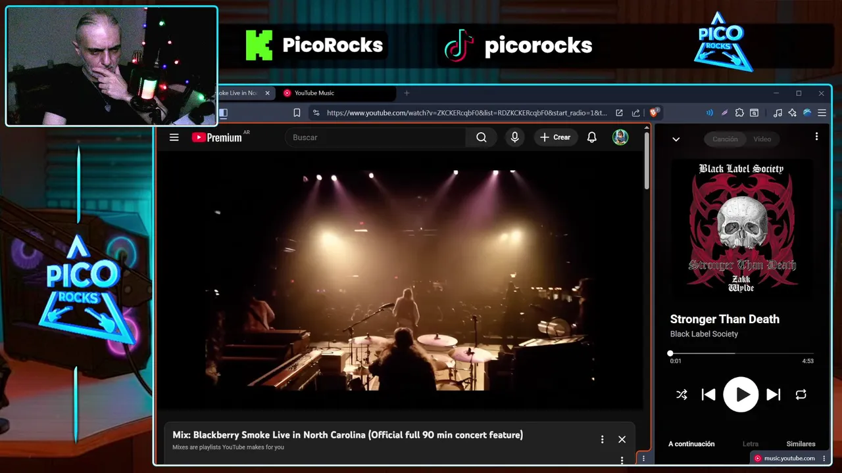Click the Buscar search field
Image resolution: width=842 pixels, height=473 pixels.
376,137
